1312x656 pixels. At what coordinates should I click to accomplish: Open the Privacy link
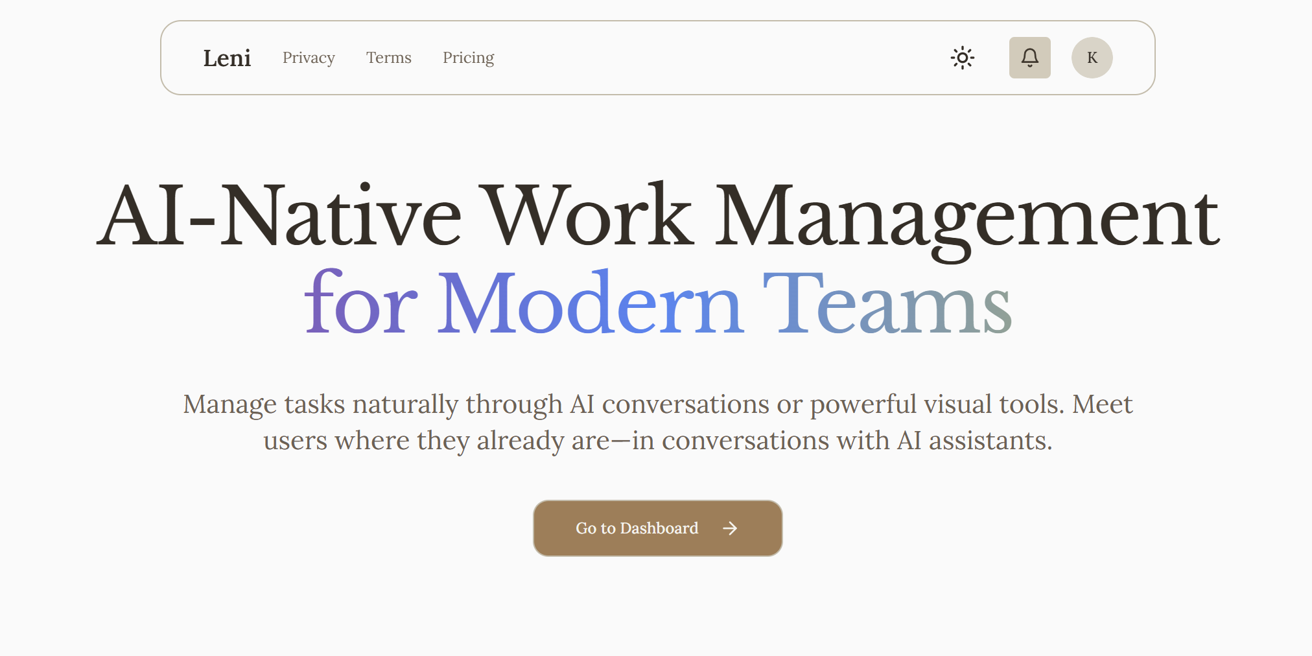click(308, 58)
